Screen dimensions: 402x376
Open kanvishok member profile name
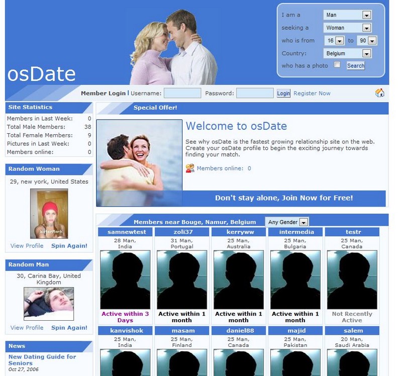click(127, 331)
